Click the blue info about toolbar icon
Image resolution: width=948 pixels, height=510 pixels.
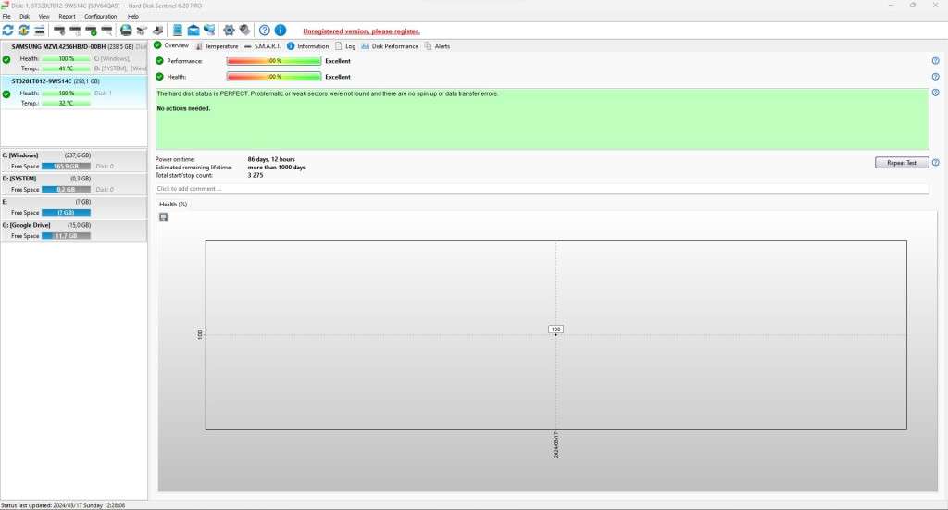point(281,31)
